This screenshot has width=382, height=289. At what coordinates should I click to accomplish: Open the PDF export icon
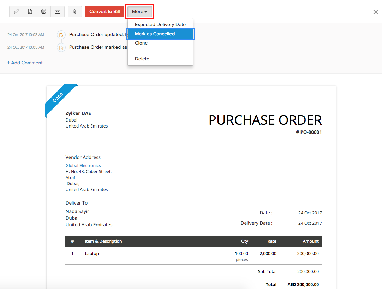30,11
